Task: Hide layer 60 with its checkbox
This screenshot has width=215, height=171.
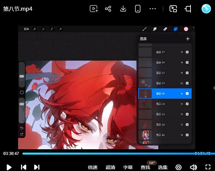Action: click(x=187, y=124)
